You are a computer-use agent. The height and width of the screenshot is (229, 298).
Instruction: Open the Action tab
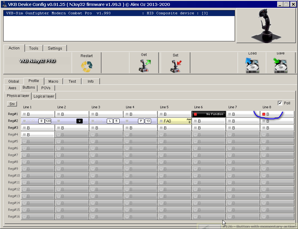[14, 48]
